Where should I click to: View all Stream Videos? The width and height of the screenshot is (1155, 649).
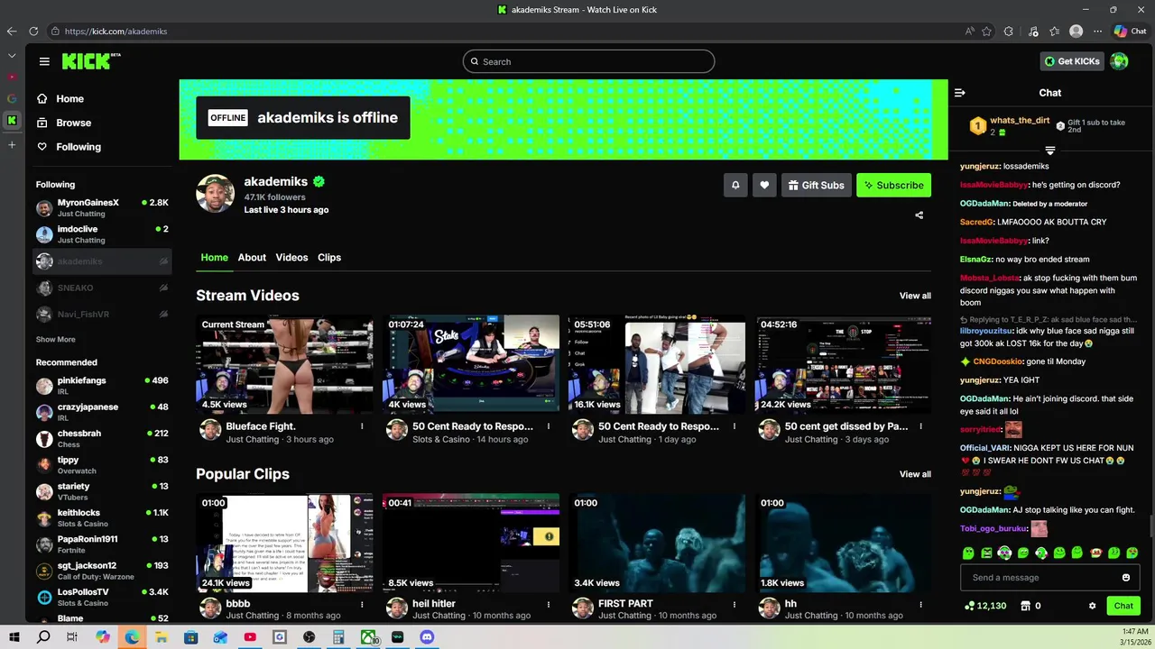point(915,296)
